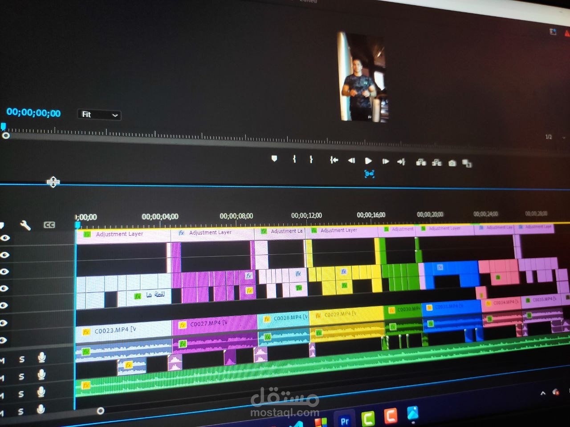
Task: Solo the first audio track
Action: [x=22, y=359]
